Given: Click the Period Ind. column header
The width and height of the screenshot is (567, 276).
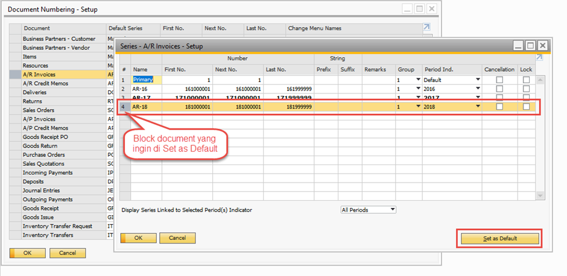Looking at the screenshot, I should (452, 69).
